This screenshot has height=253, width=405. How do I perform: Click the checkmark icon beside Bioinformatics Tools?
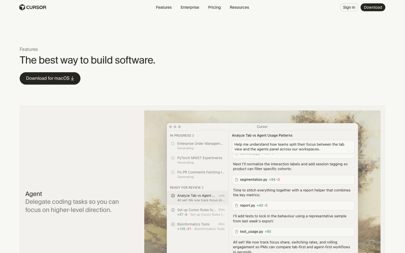(x=173, y=224)
